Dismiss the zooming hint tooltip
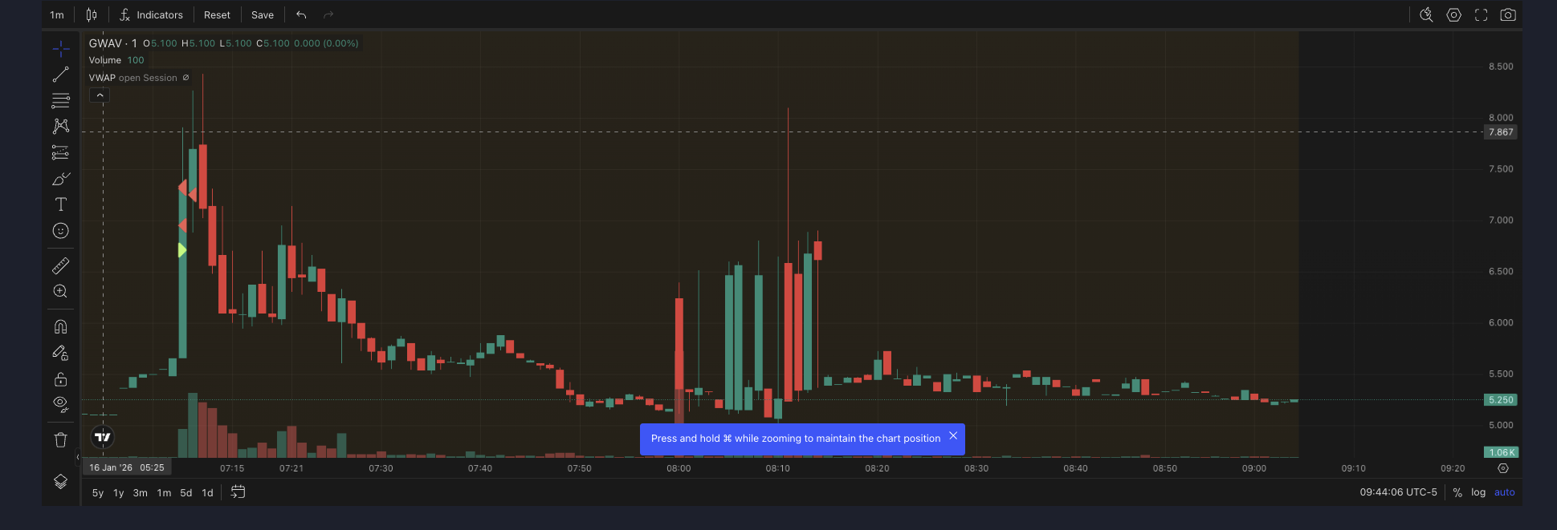This screenshot has width=1557, height=530. click(x=953, y=436)
